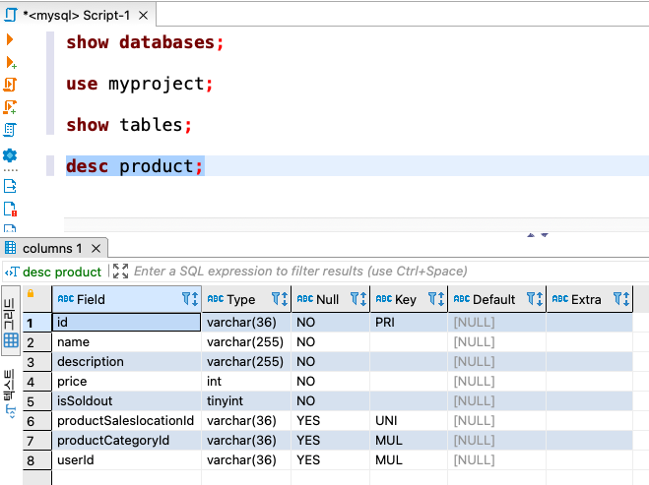This screenshot has width=649, height=485.
Task: Place cursor on 'use myproject;' line
Action: (x=140, y=84)
